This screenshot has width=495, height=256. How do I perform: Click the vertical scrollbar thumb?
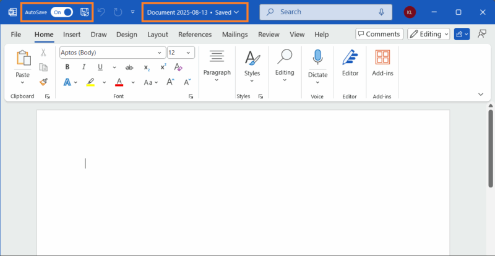pos(491,148)
